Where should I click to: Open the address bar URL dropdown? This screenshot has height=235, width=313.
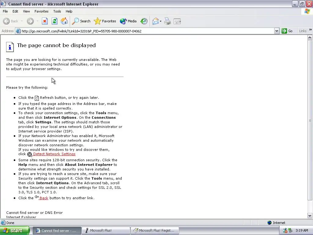click(x=277, y=31)
